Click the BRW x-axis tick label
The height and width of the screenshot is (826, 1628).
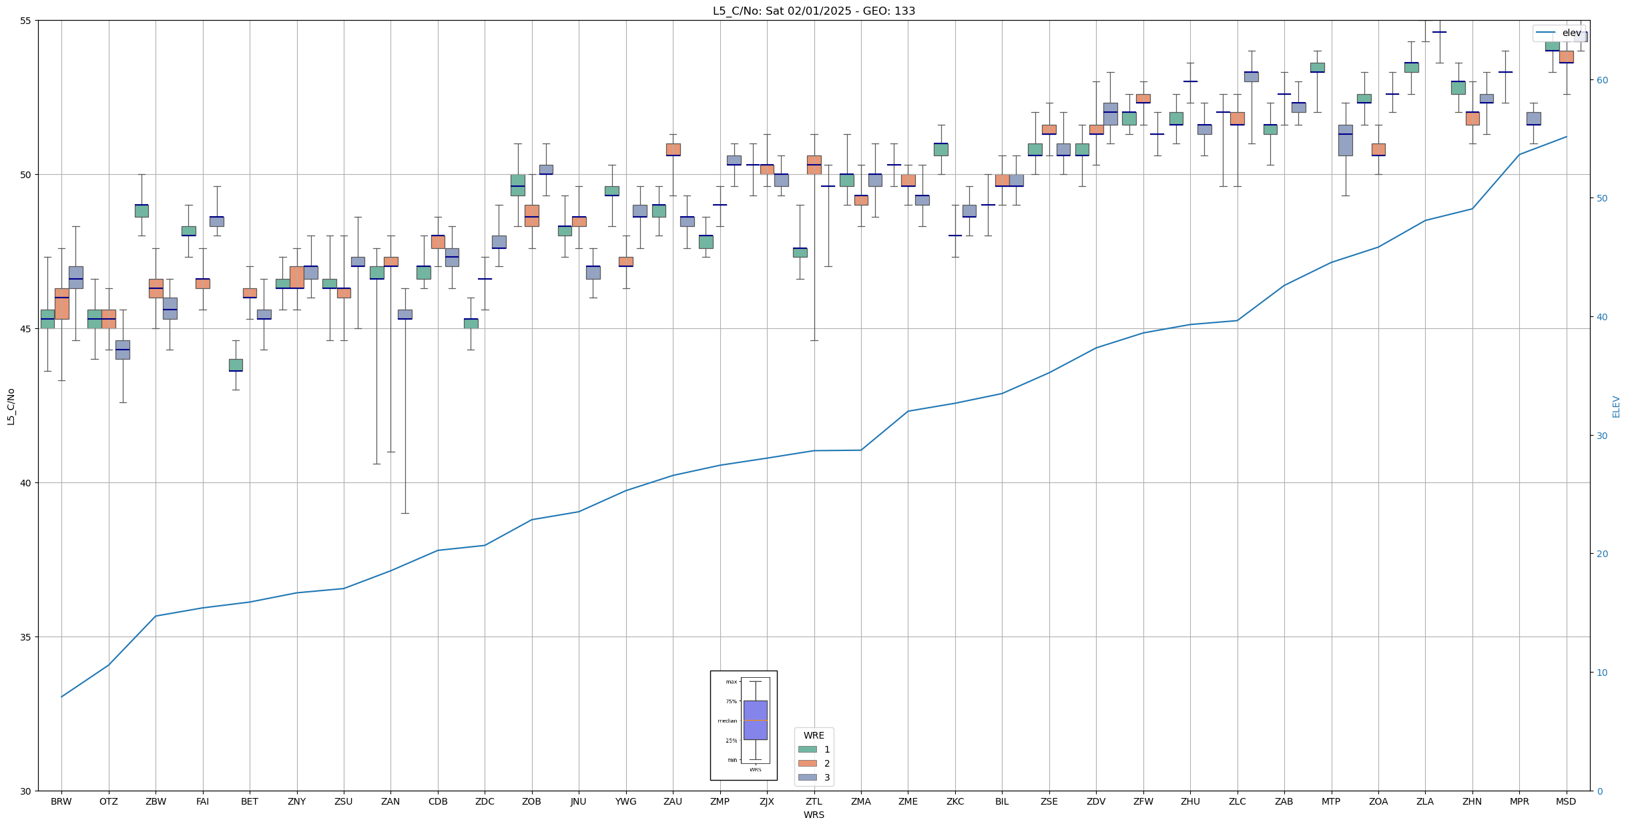click(x=61, y=801)
